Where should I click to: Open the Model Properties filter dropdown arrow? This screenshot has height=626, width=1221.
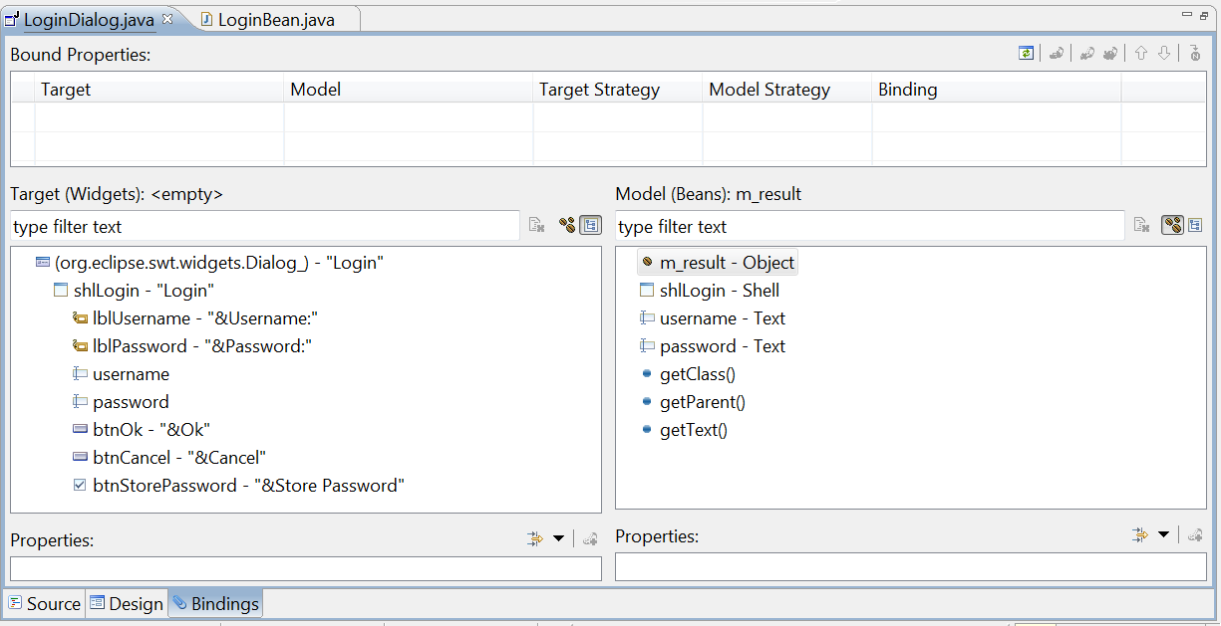[1163, 535]
